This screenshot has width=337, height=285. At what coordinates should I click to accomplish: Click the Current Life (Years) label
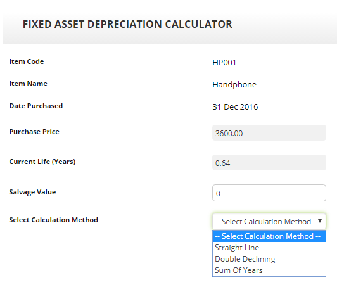(x=42, y=161)
